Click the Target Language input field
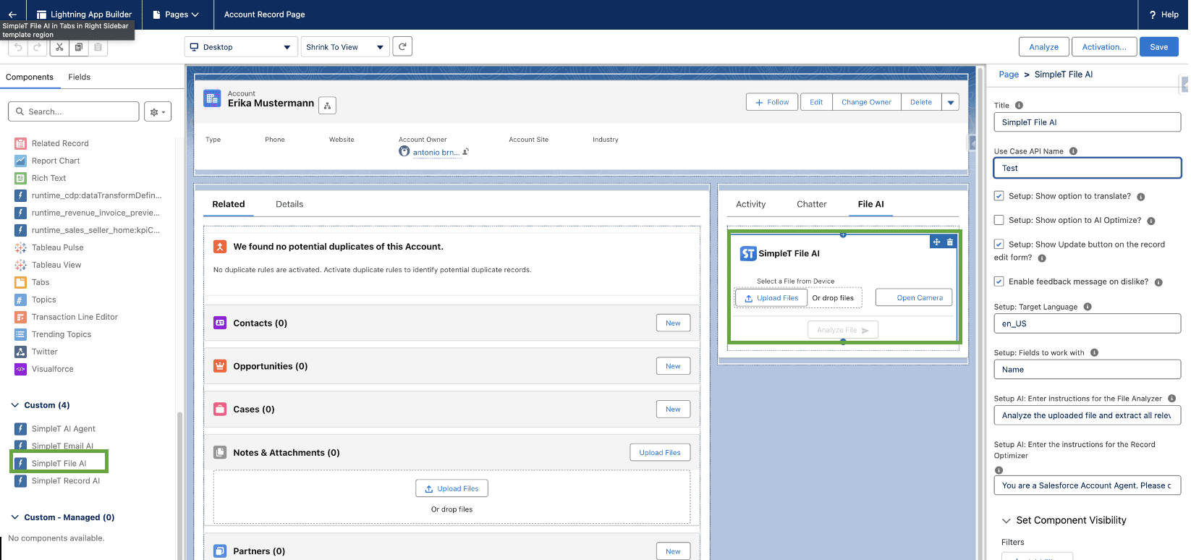This screenshot has width=1191, height=560. [1087, 323]
